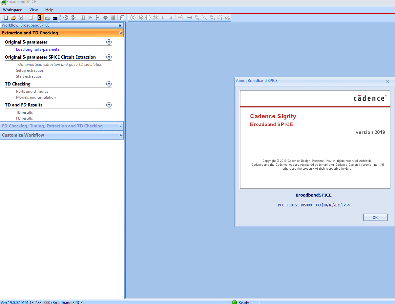The height and width of the screenshot is (304, 395).
Task: Click the version 2019 text
Action: [370, 132]
